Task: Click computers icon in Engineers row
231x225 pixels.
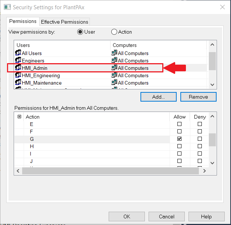Action: (114, 60)
